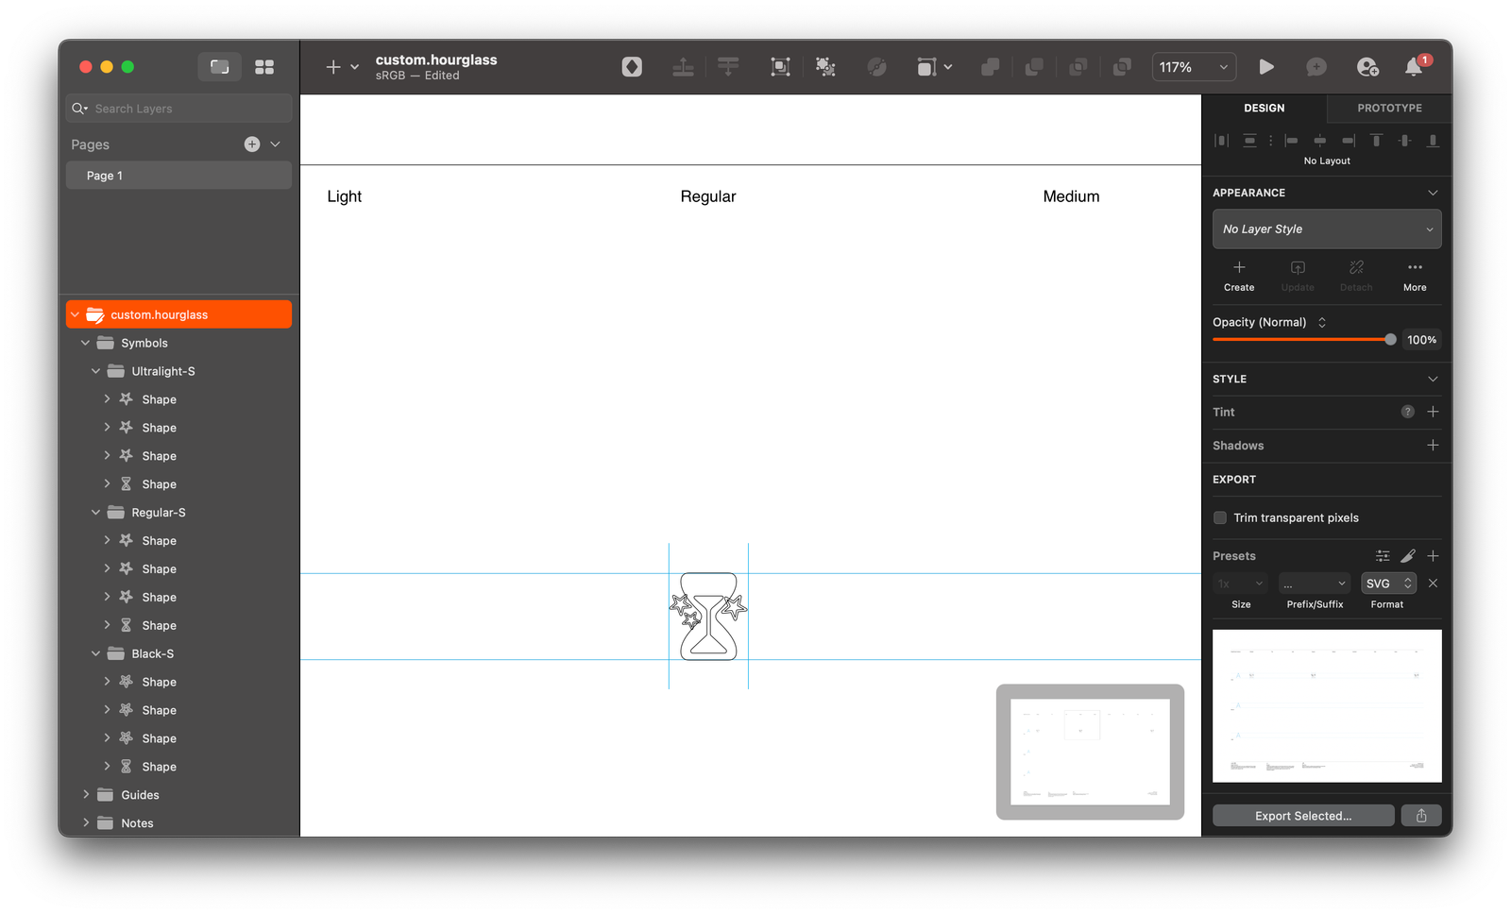
Task: Switch to grid view using the top-left icon
Action: coord(264,67)
